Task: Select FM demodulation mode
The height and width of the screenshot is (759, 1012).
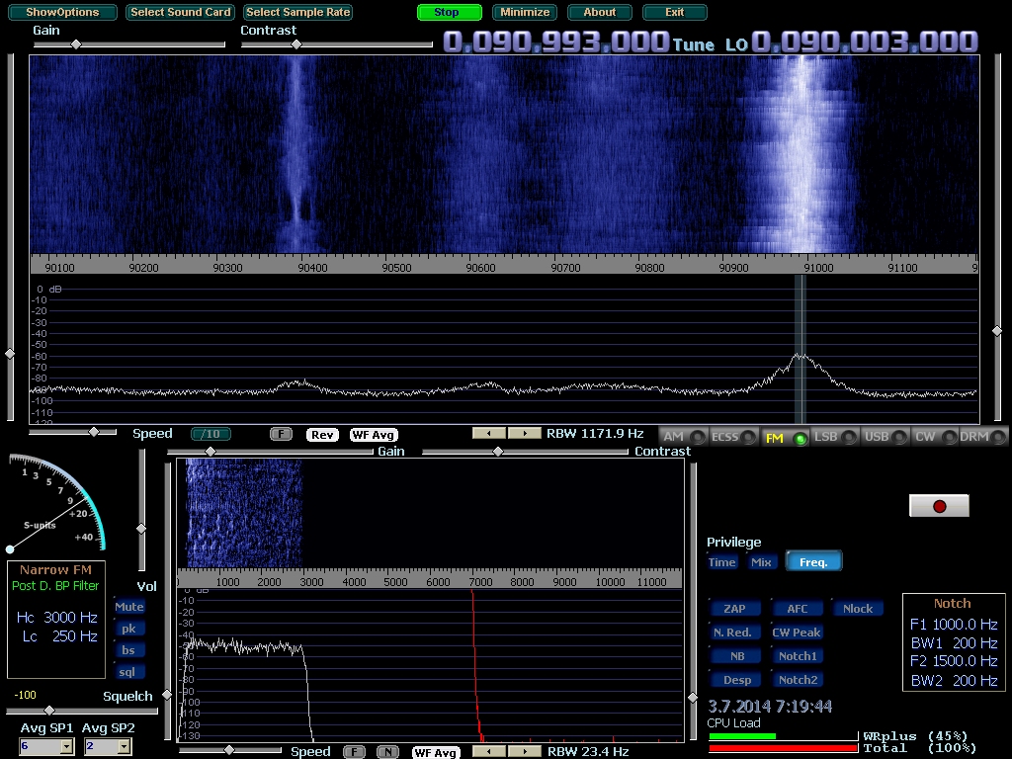Action: 785,438
